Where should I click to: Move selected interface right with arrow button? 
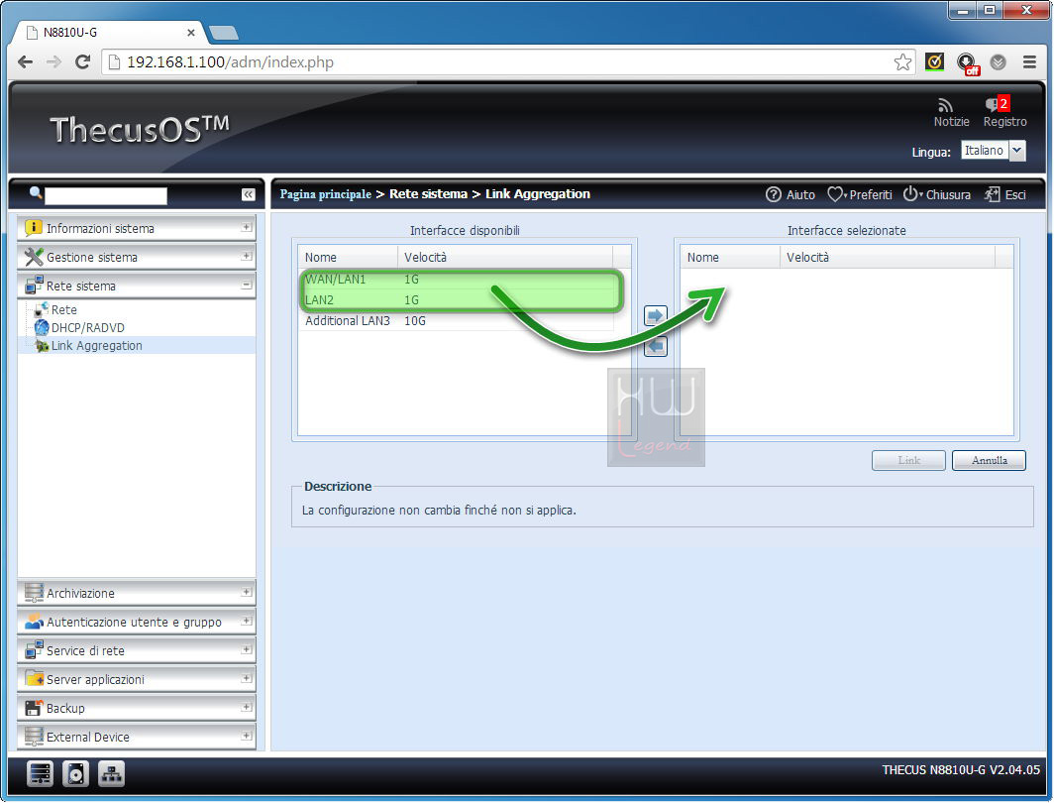[x=656, y=315]
